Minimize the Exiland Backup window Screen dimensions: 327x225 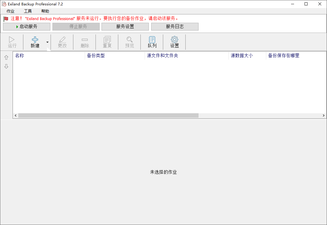click(293, 4)
